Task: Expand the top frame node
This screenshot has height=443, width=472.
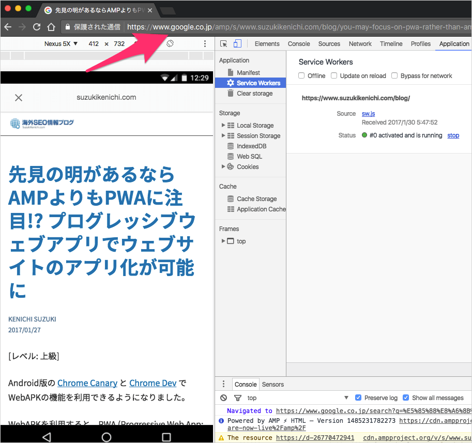Action: tap(223, 241)
